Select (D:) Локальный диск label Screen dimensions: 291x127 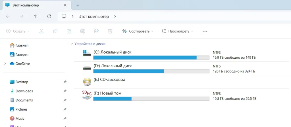pyautogui.click(x=113, y=66)
